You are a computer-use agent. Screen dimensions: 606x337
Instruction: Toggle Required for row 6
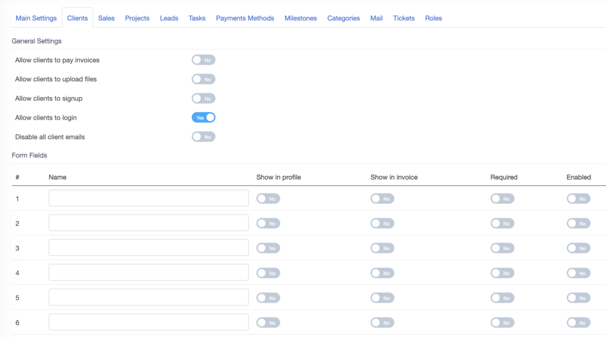click(x=502, y=323)
